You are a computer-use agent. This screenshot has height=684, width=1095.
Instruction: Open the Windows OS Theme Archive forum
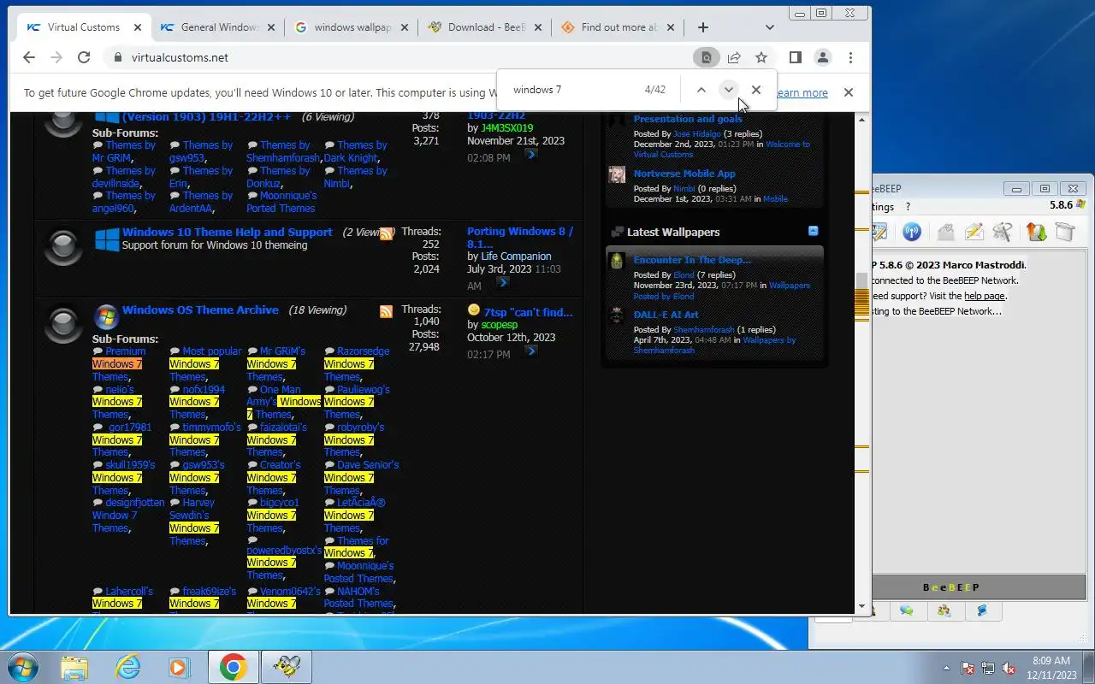tap(200, 310)
